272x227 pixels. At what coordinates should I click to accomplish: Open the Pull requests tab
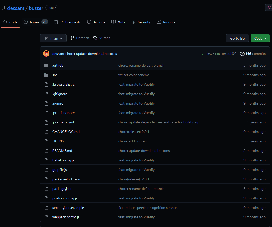coord(68,22)
